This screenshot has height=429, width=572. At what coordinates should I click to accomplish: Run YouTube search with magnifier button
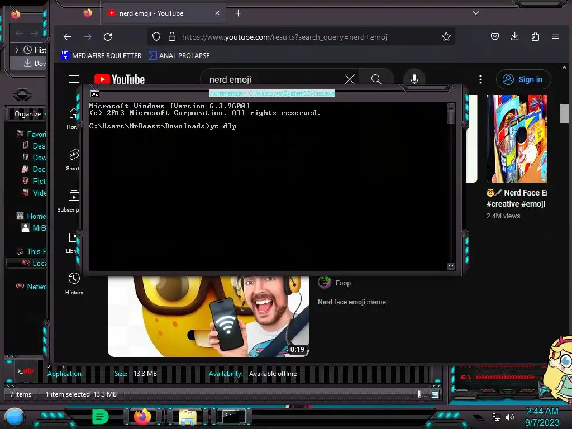point(376,79)
